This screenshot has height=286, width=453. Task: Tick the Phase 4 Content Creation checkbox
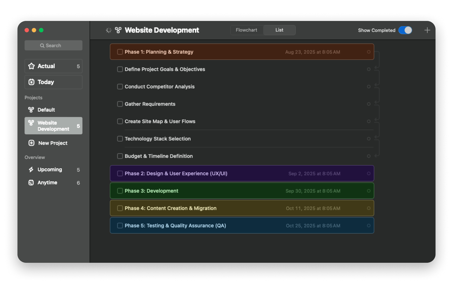pyautogui.click(x=120, y=208)
